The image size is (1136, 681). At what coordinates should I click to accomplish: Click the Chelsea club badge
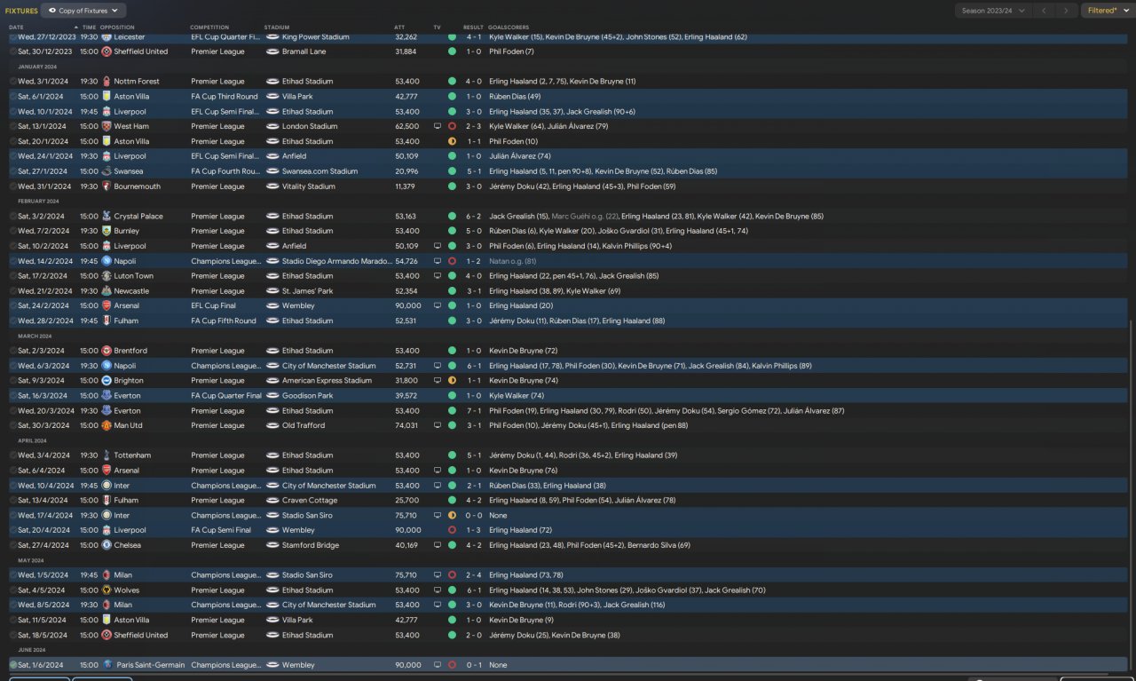[106, 545]
